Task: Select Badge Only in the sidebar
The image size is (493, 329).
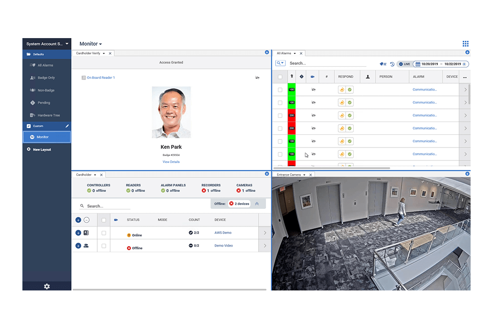Action: coord(46,78)
